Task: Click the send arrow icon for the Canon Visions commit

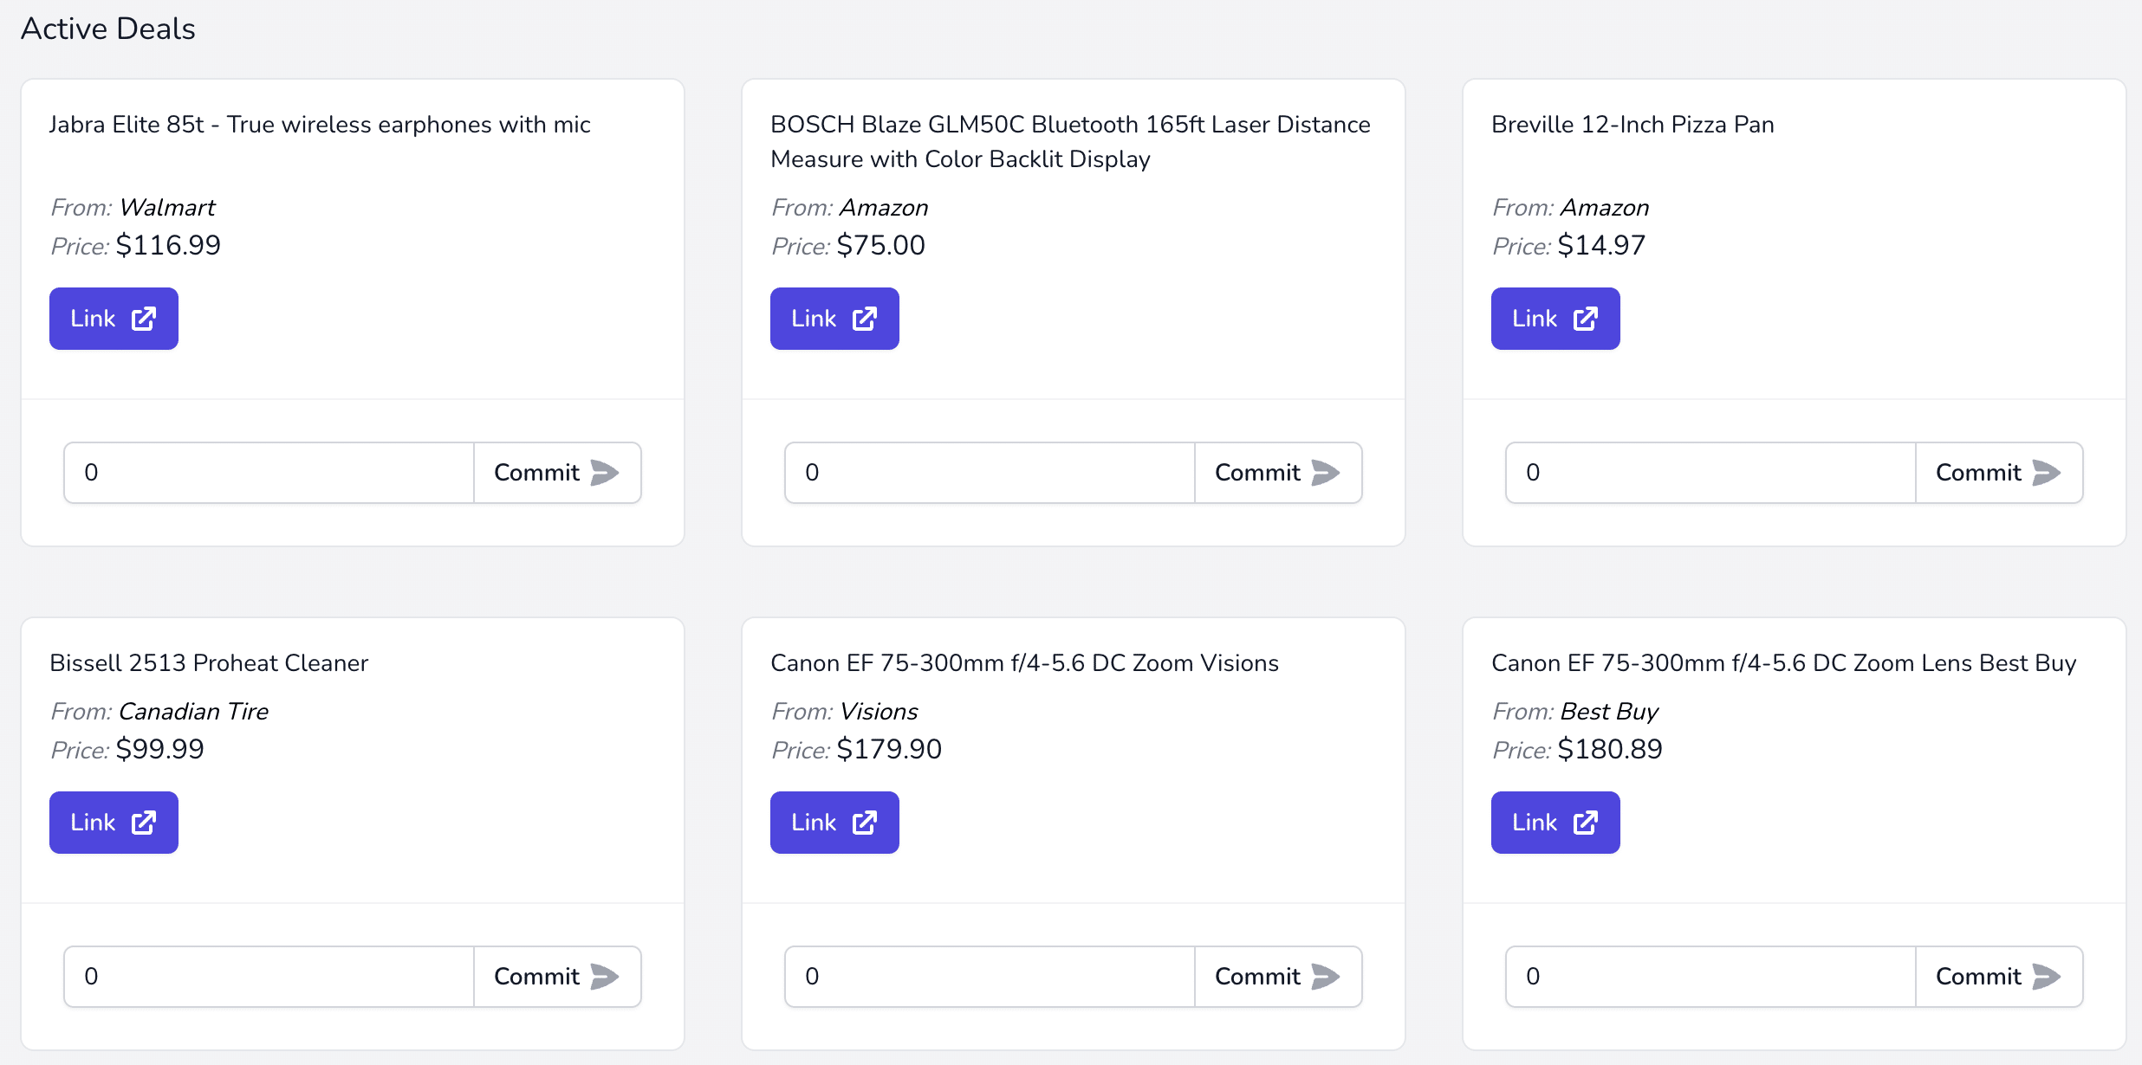Action: pyautogui.click(x=1326, y=977)
